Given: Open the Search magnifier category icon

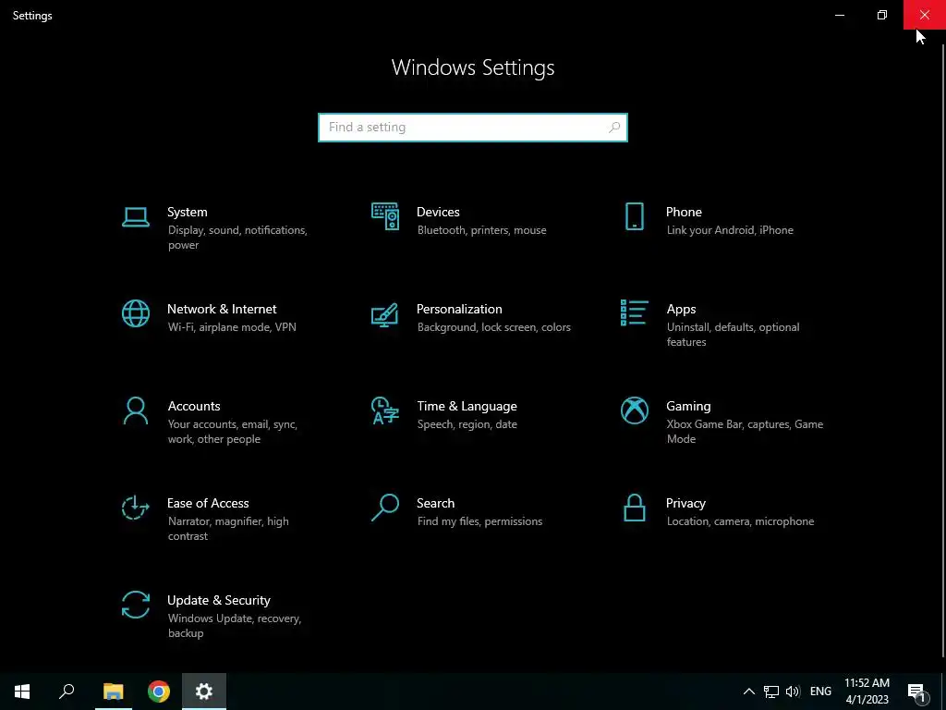Looking at the screenshot, I should 385,508.
